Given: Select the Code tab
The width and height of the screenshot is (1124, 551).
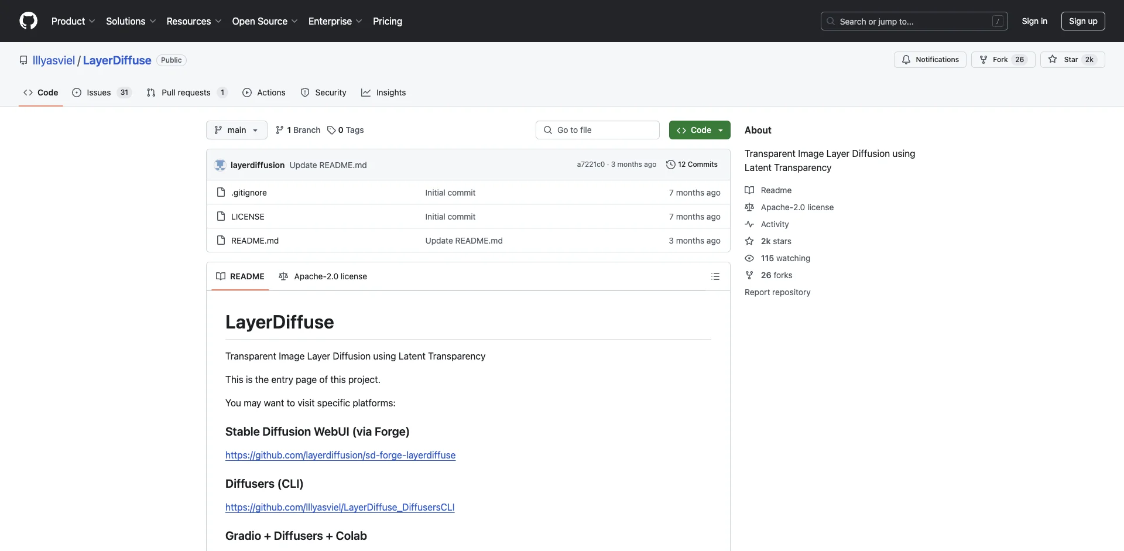Looking at the screenshot, I should click(41, 93).
